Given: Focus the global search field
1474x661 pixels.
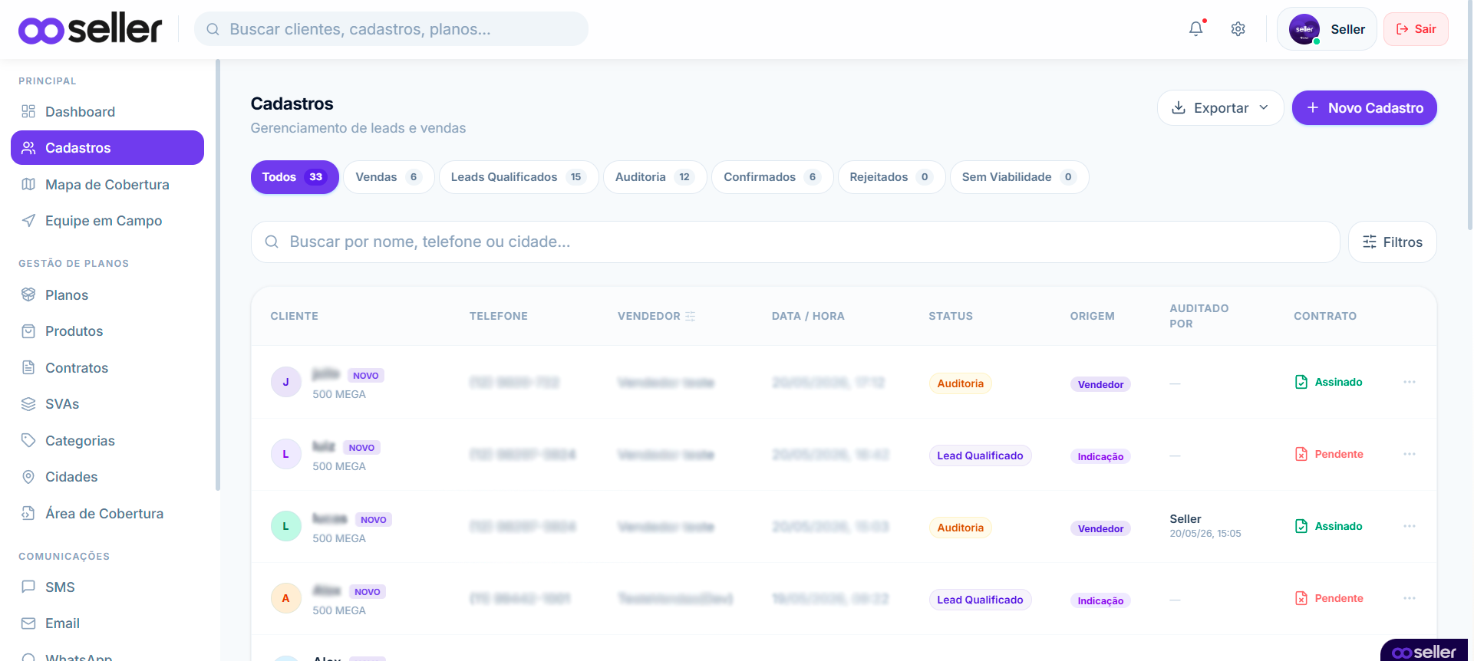Looking at the screenshot, I should tap(391, 29).
